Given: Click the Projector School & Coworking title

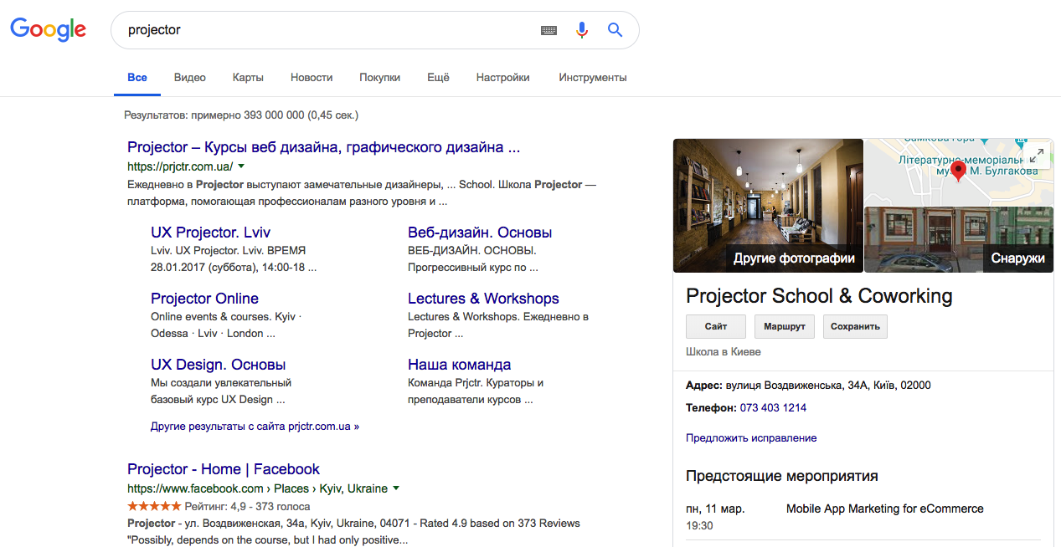Looking at the screenshot, I should click(x=819, y=296).
